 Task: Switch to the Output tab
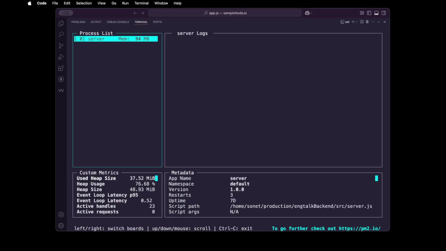tap(96, 22)
